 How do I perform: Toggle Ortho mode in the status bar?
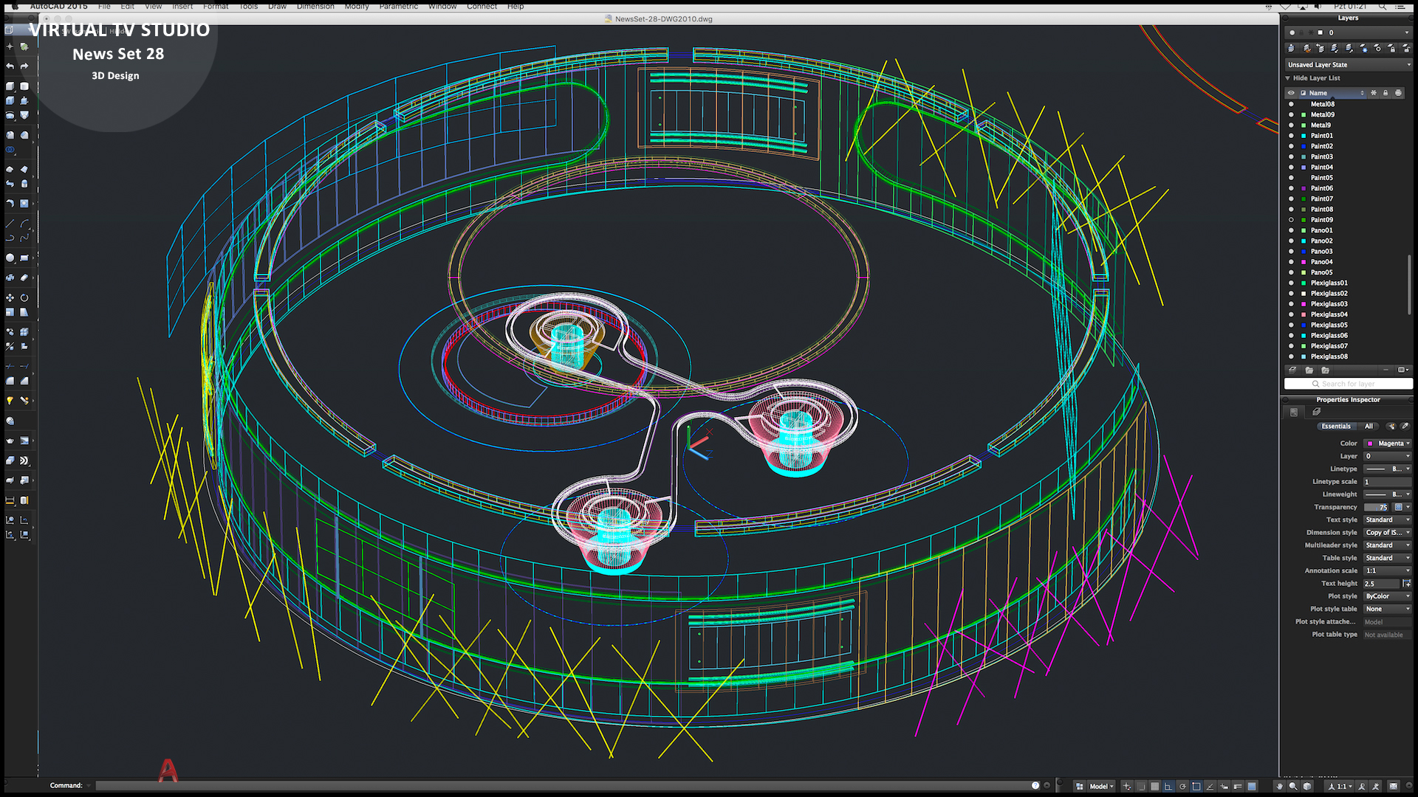click(1168, 787)
